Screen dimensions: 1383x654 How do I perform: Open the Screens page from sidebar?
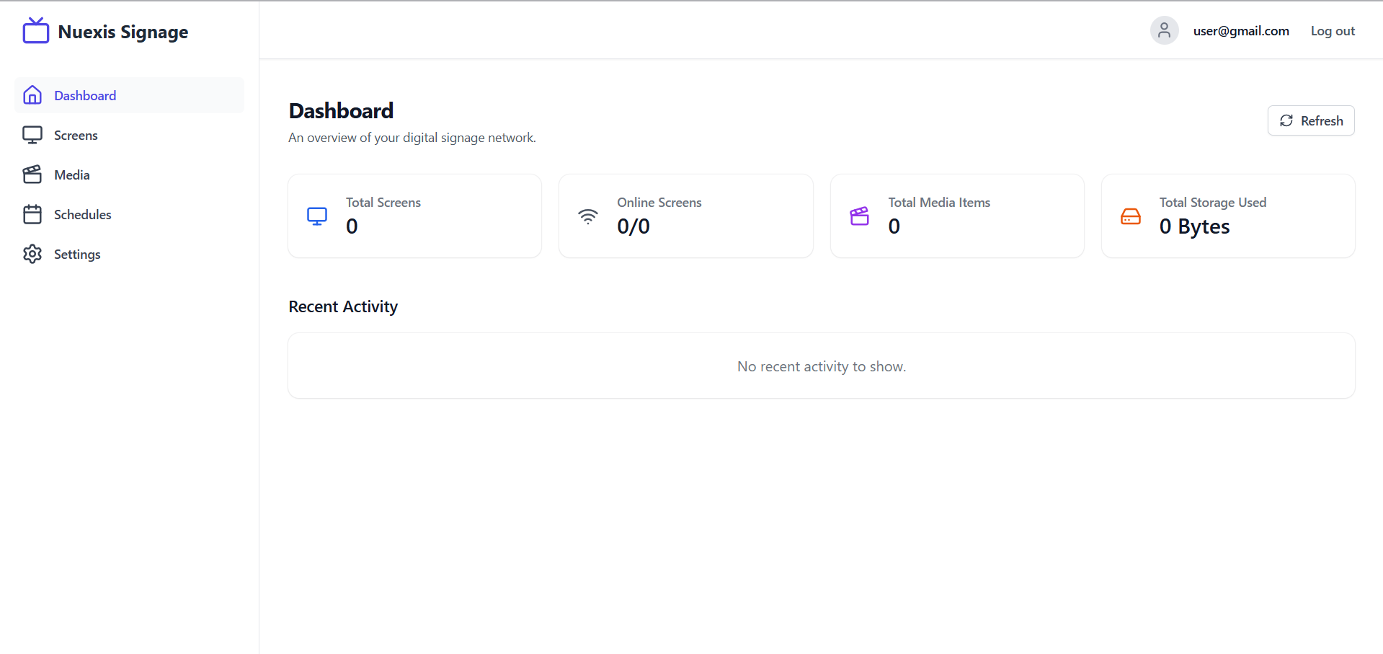(x=76, y=136)
